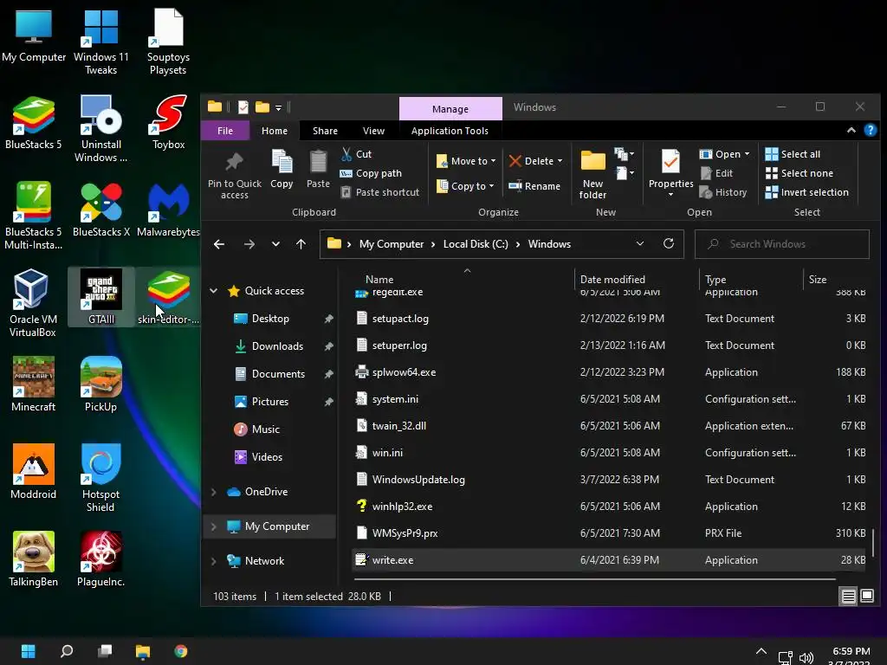Switch to details view layout icon

[x=849, y=596]
